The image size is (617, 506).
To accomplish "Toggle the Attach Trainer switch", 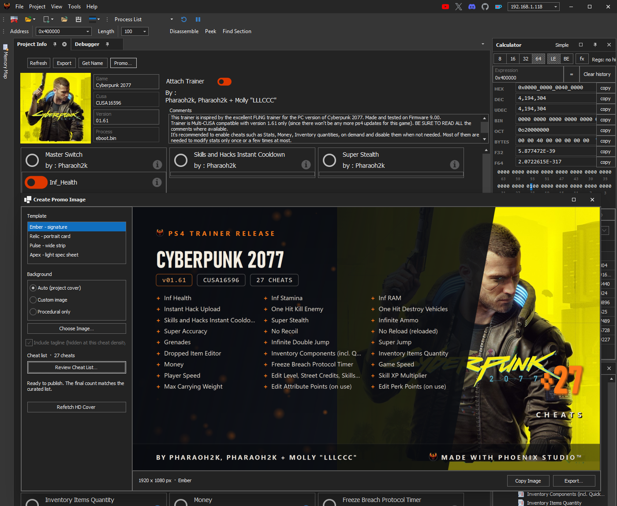I will pyautogui.click(x=224, y=82).
